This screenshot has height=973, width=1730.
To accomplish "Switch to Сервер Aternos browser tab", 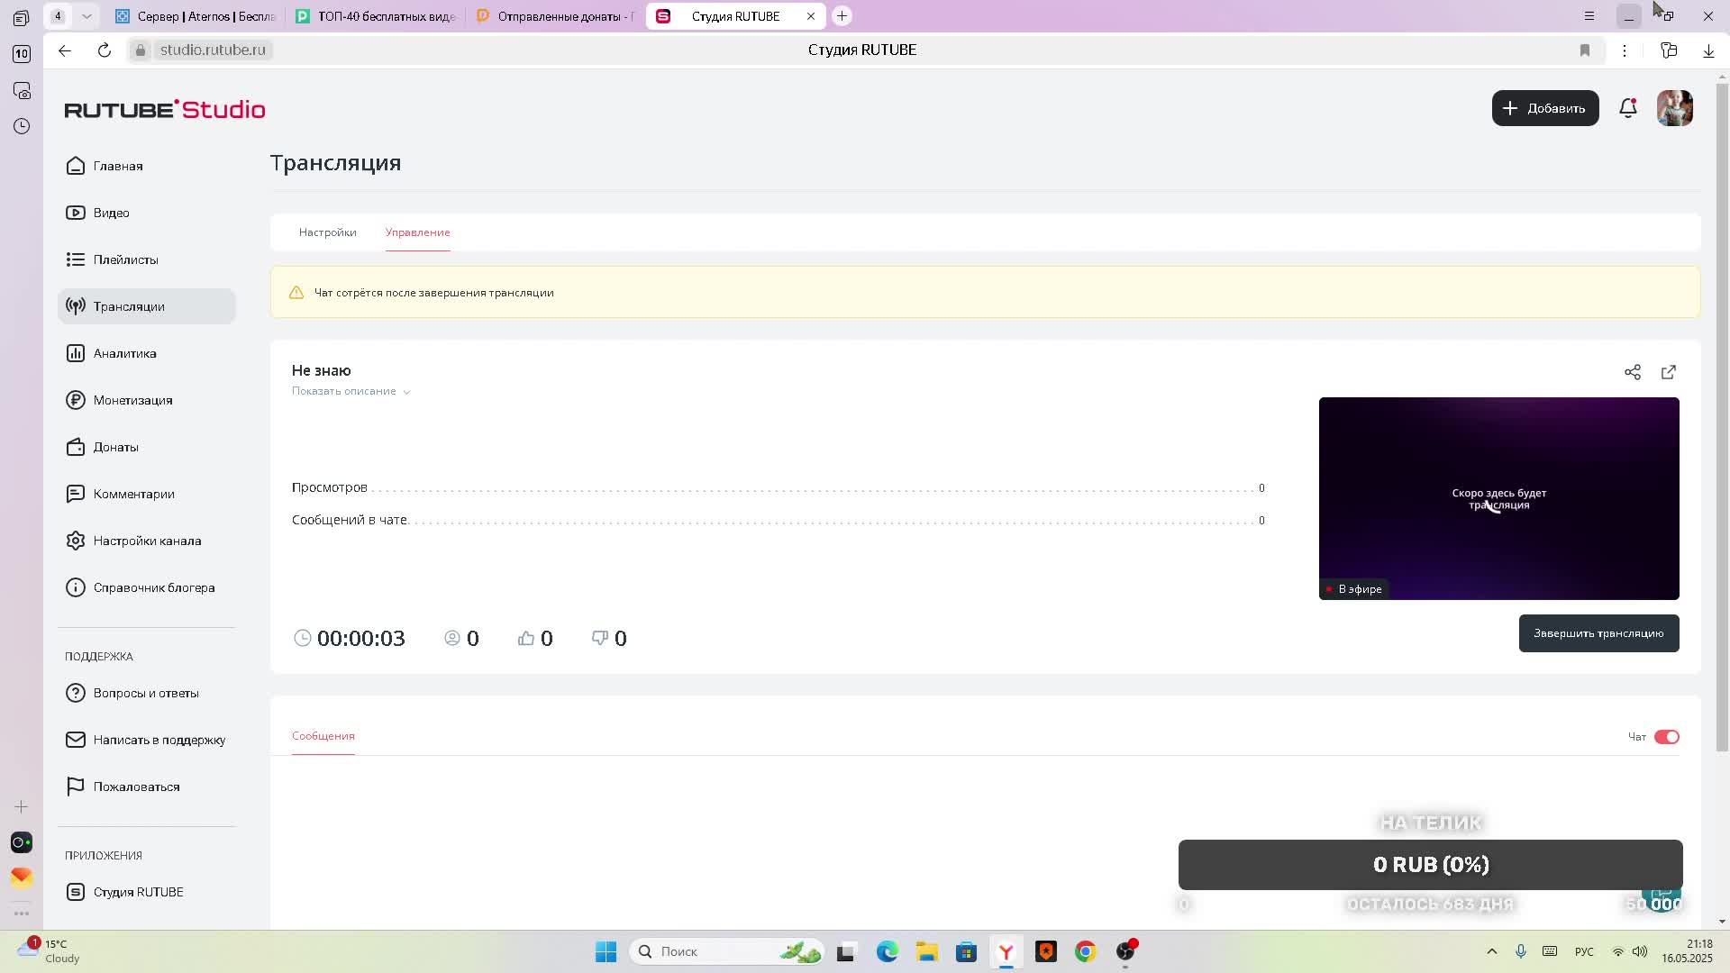I will point(195,16).
